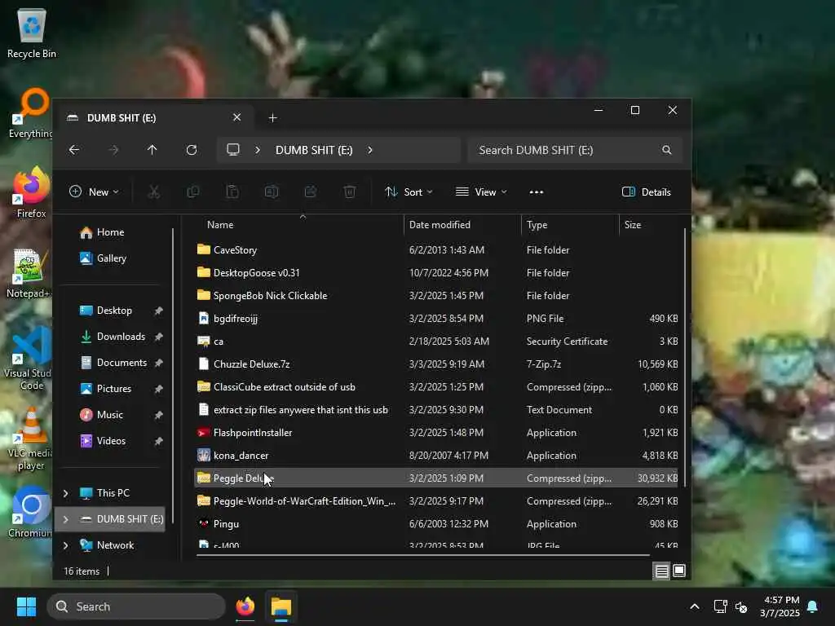Click the Rename icon in toolbar

[x=272, y=192]
